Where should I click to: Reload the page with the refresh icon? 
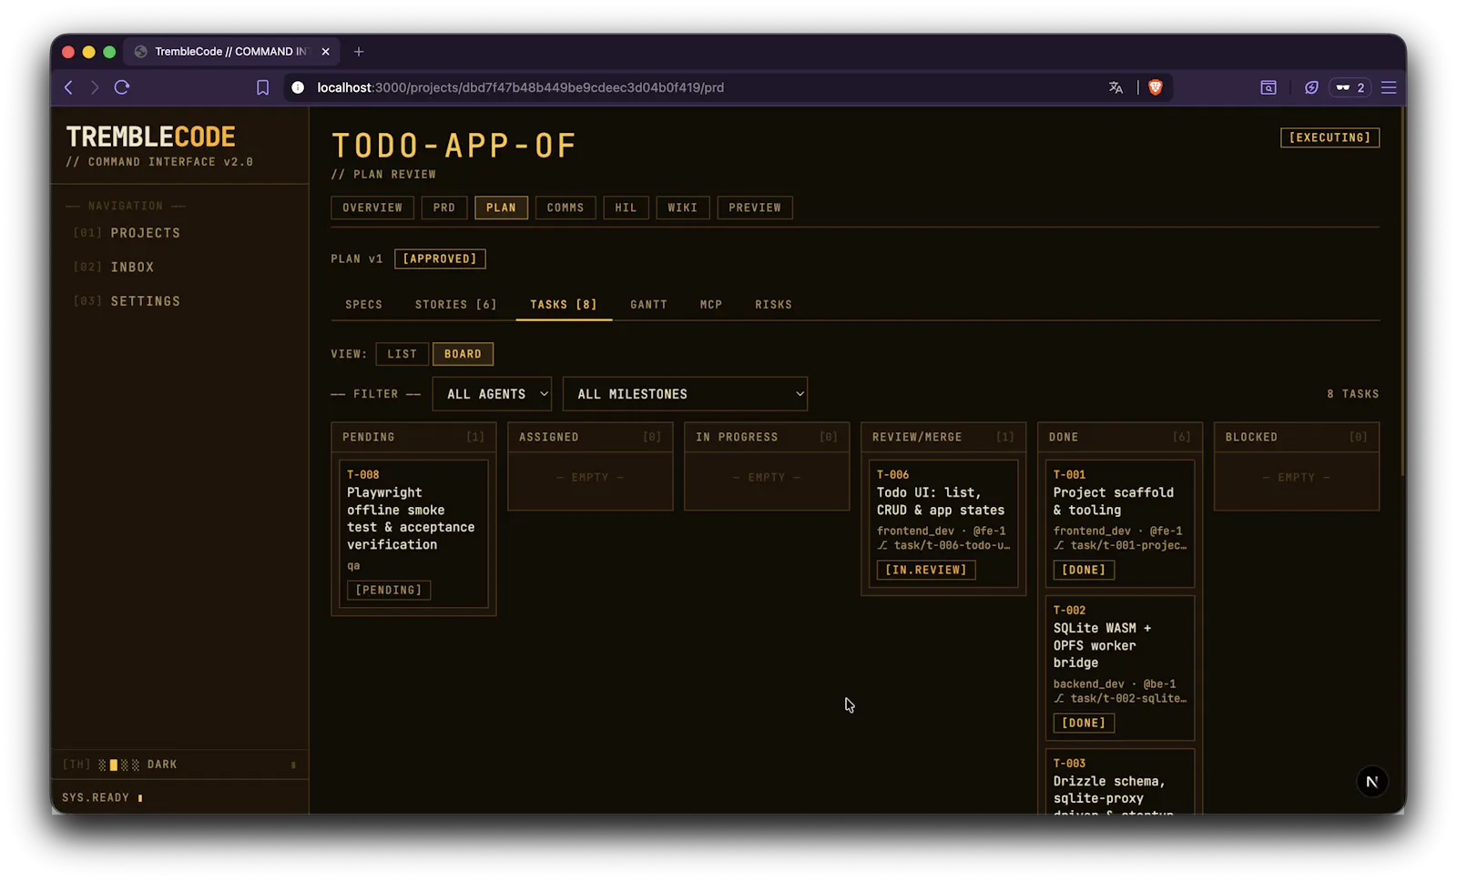pos(122,87)
